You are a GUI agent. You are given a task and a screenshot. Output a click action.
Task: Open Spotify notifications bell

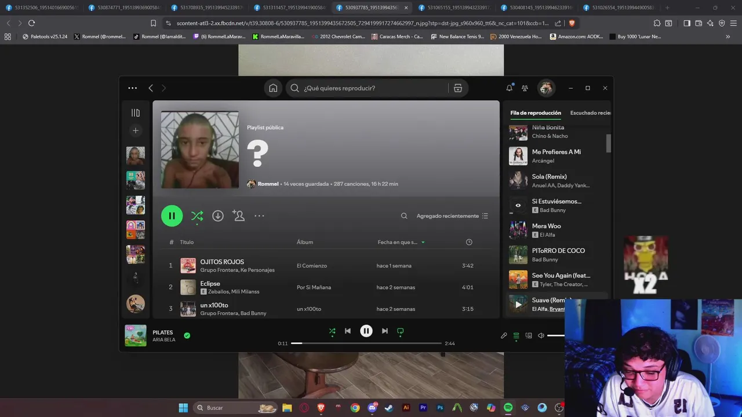coord(509,88)
